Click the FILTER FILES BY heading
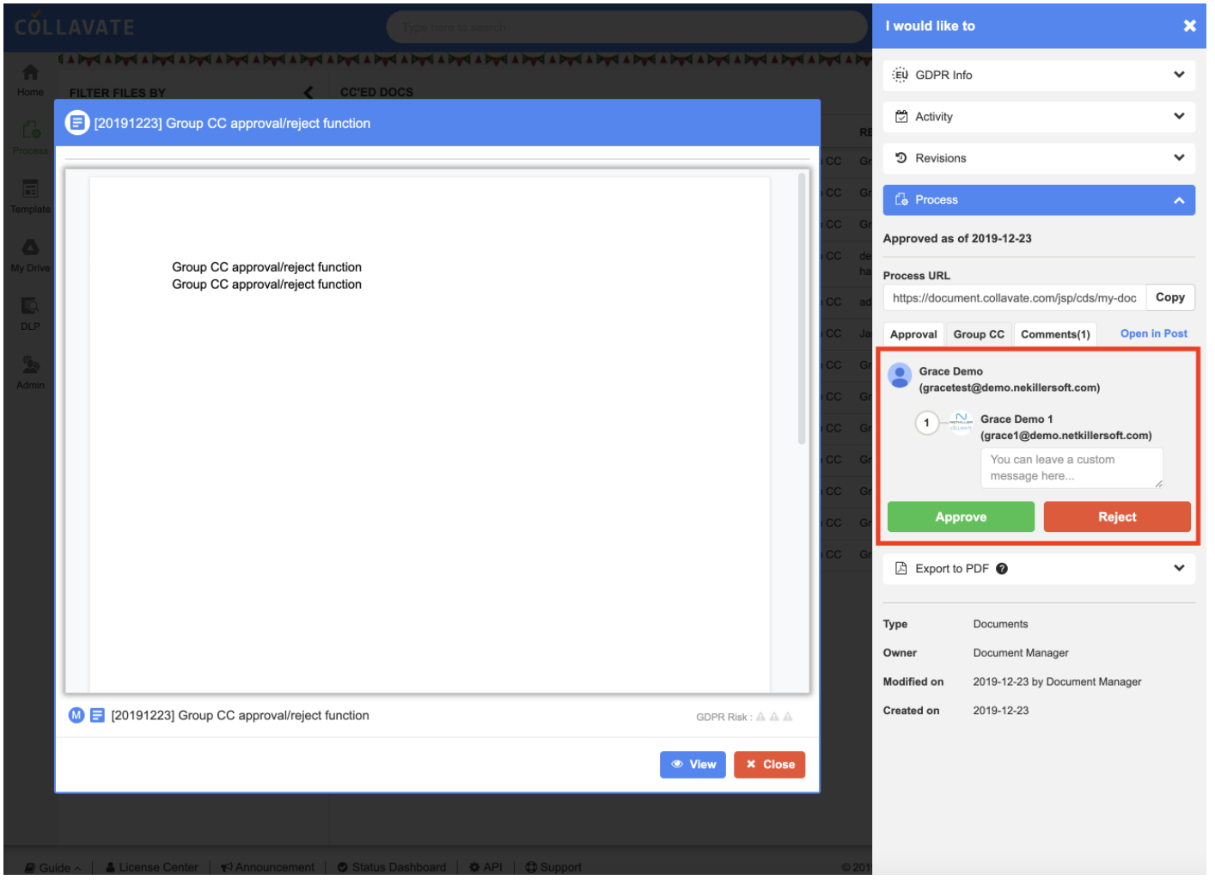This screenshot has width=1215, height=880. pyautogui.click(x=118, y=93)
